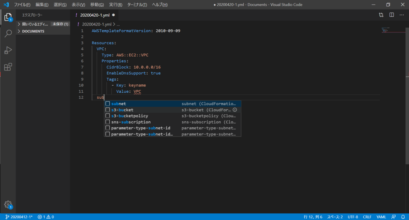Open the Explorer view in activity bar
409x220 pixels.
[x=8, y=17]
